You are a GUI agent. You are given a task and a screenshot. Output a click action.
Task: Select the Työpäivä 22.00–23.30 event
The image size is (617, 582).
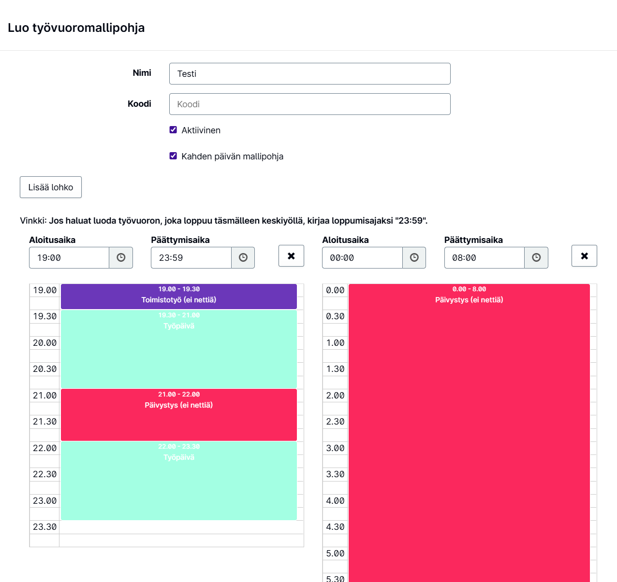(179, 481)
